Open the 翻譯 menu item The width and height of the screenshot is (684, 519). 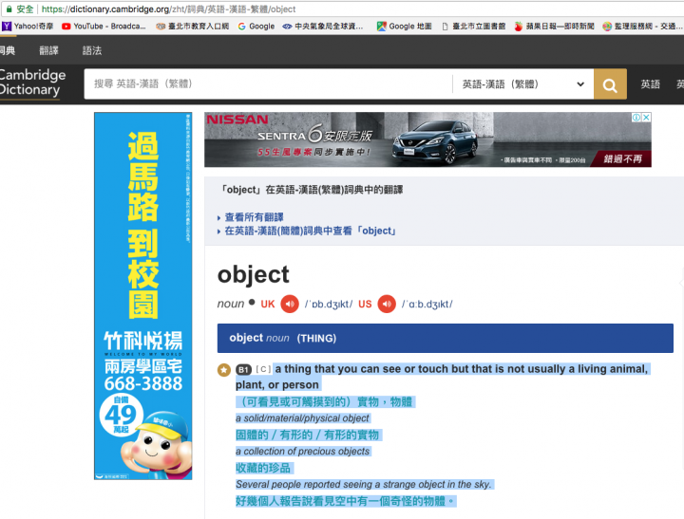pyautogui.click(x=48, y=50)
